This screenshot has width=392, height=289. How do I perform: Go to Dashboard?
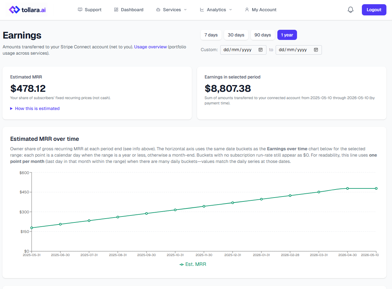click(129, 10)
